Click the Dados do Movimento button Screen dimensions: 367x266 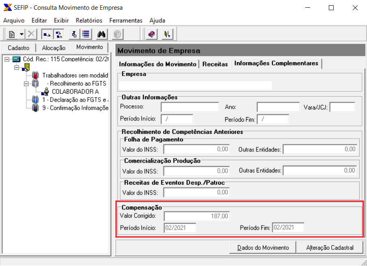(262, 247)
